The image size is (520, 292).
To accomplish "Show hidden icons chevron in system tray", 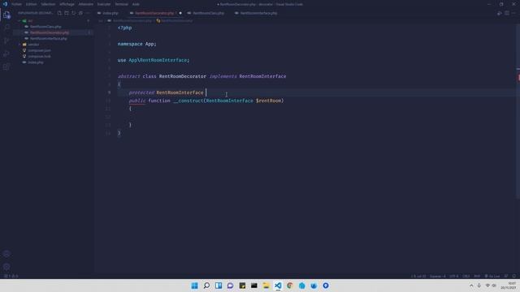I will 471,286.
